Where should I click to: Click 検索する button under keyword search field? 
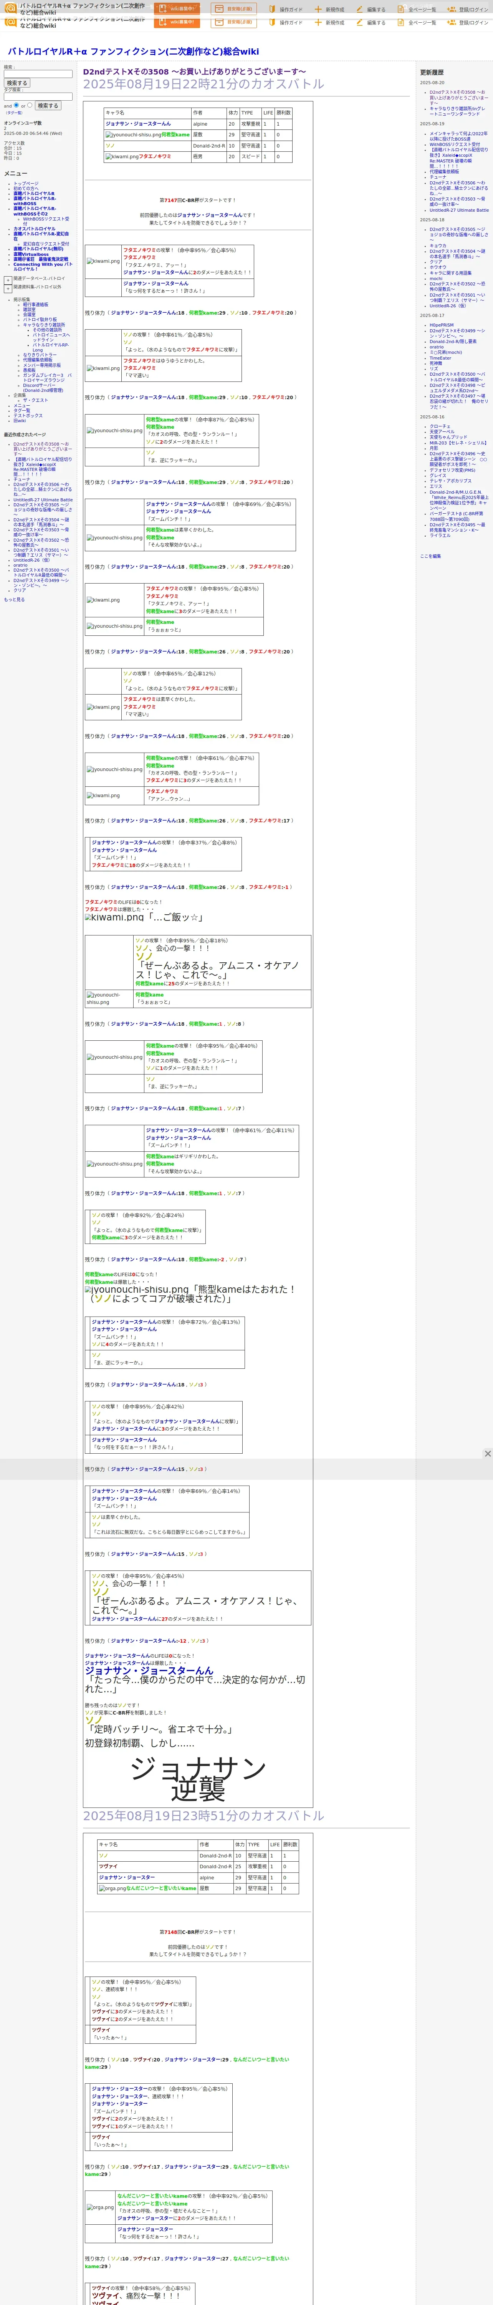coord(17,83)
